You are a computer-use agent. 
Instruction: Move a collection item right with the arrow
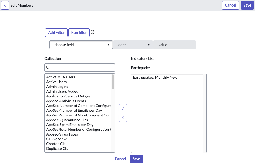point(123,108)
